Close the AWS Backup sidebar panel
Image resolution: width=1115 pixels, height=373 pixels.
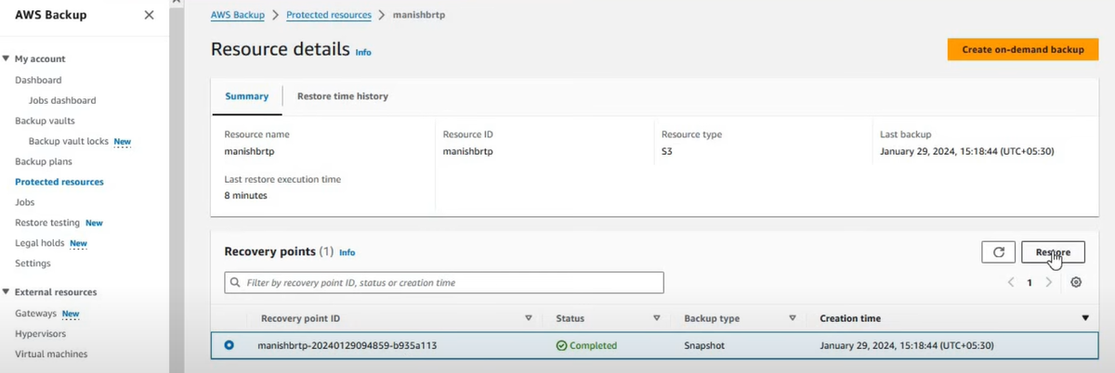pyautogui.click(x=149, y=15)
